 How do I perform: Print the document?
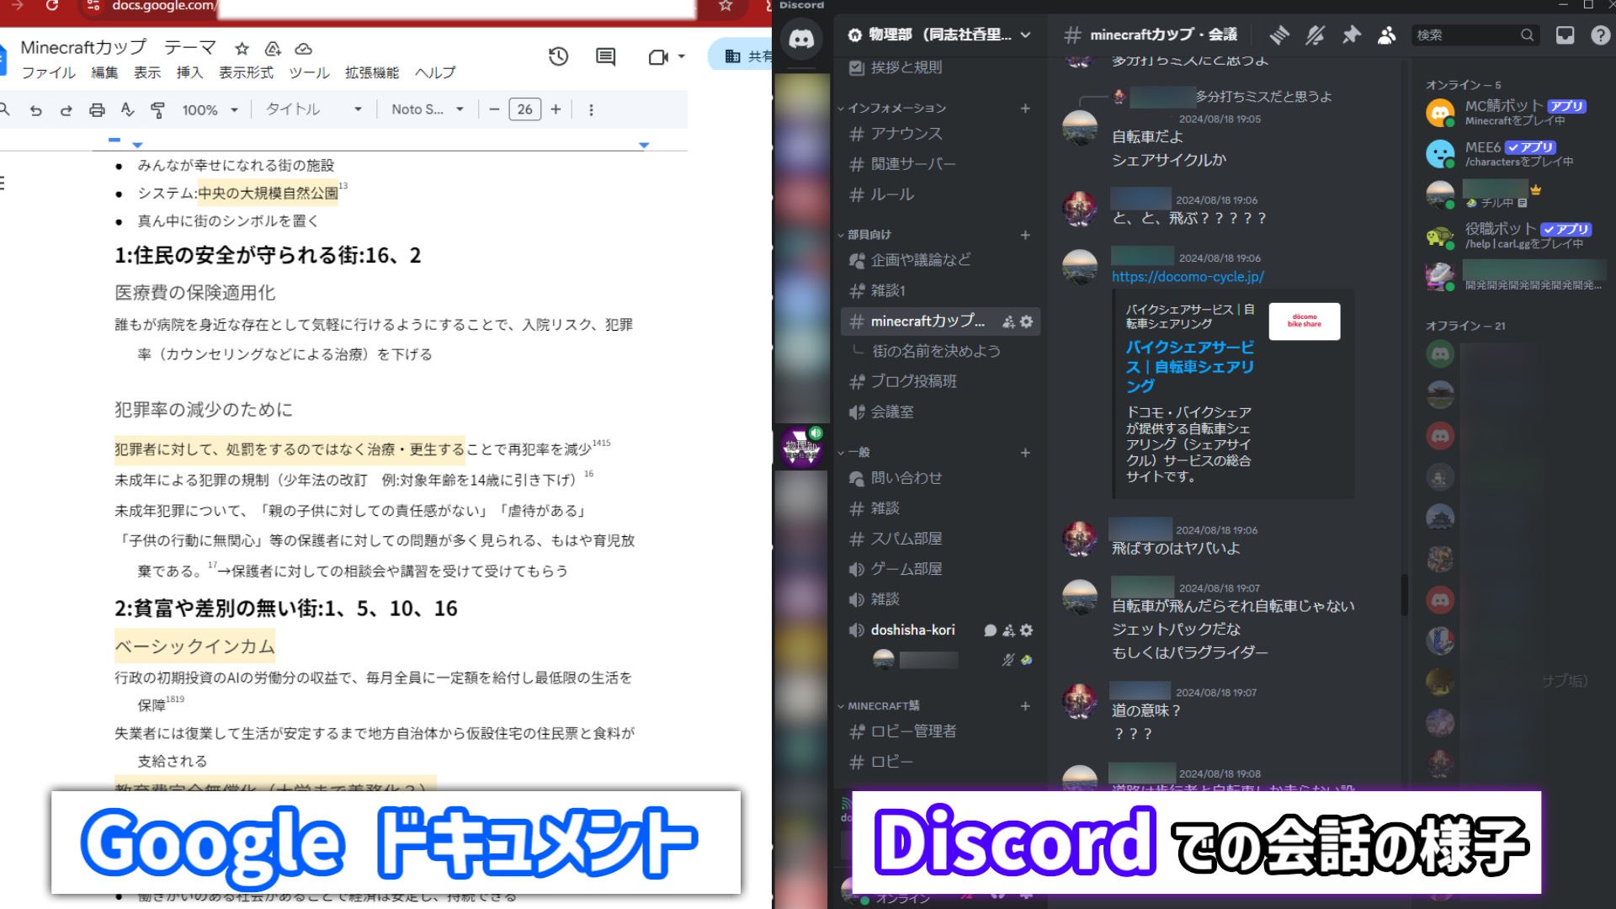click(x=97, y=110)
